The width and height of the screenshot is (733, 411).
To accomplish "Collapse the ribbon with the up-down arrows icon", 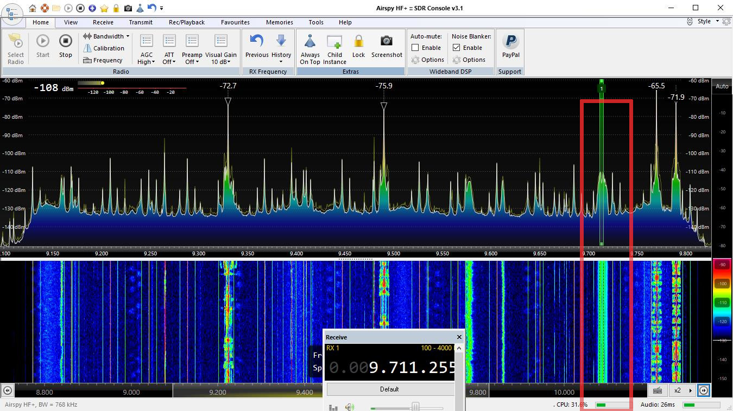I will click(690, 22).
